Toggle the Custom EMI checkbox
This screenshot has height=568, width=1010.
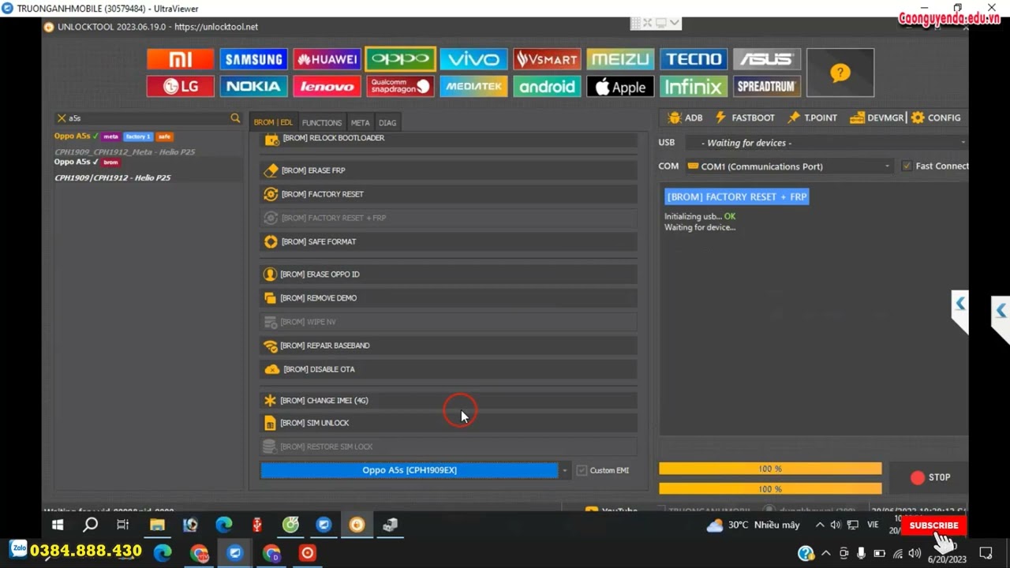coord(582,470)
